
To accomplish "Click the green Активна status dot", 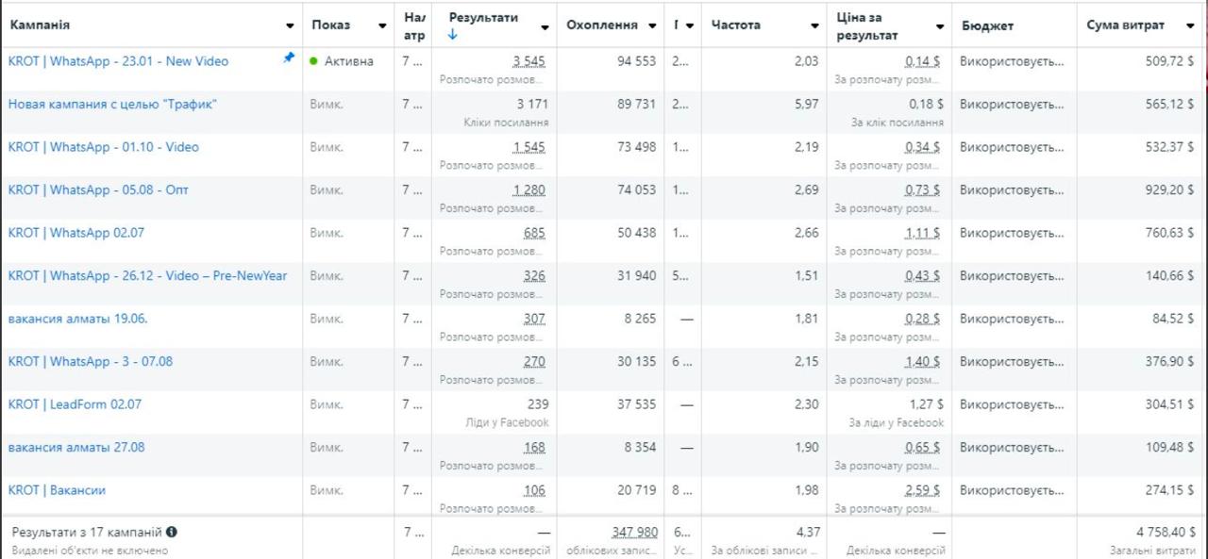I will [x=313, y=61].
